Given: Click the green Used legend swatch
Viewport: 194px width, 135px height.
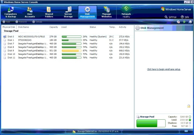Looking at the screenshot, I should pos(190,120).
